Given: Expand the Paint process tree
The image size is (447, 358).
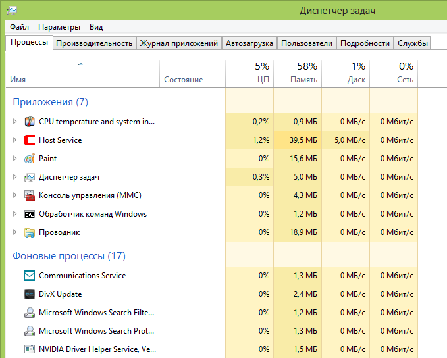Looking at the screenshot, I should (15, 159).
